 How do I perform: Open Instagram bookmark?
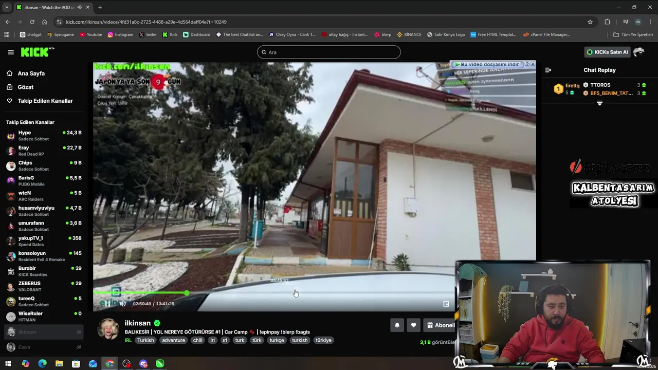pos(120,34)
